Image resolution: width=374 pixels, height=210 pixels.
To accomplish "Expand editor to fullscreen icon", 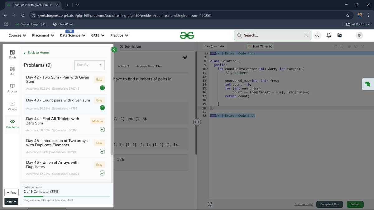I will tap(363, 46).
